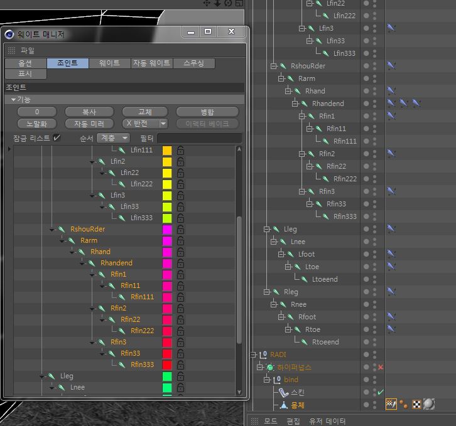This screenshot has height=426, width=456.
Task: Click the weight tag on Lleg row
Action: pos(391,229)
